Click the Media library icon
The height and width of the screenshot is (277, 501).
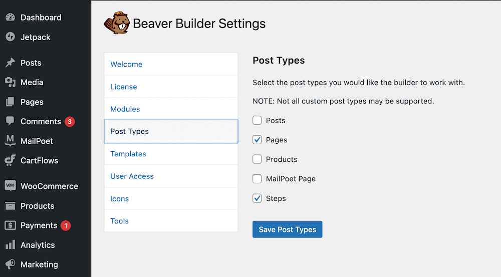(10, 82)
